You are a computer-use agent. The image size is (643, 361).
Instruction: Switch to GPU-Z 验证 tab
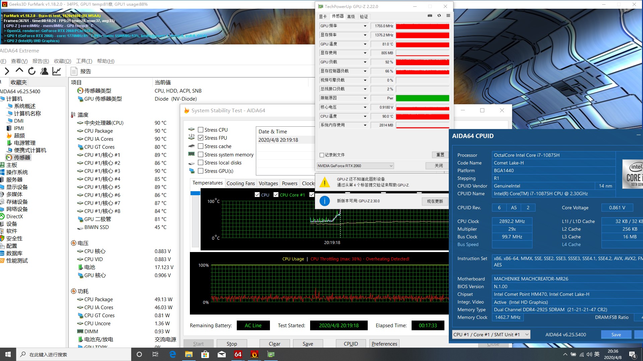(x=364, y=16)
